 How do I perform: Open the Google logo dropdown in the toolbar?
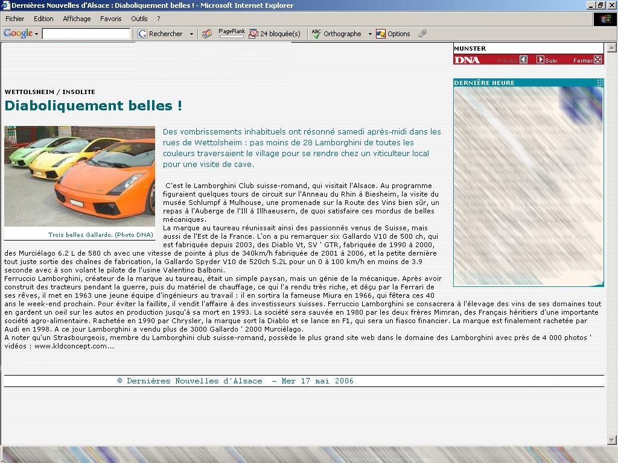(x=21, y=34)
